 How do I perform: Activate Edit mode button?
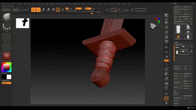tap(33, 10)
